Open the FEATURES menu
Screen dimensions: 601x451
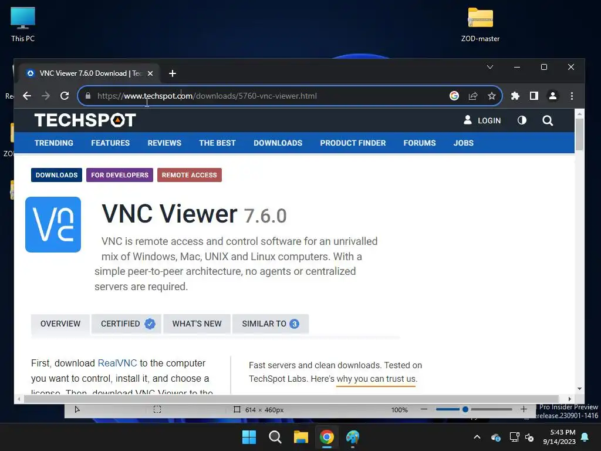(110, 143)
